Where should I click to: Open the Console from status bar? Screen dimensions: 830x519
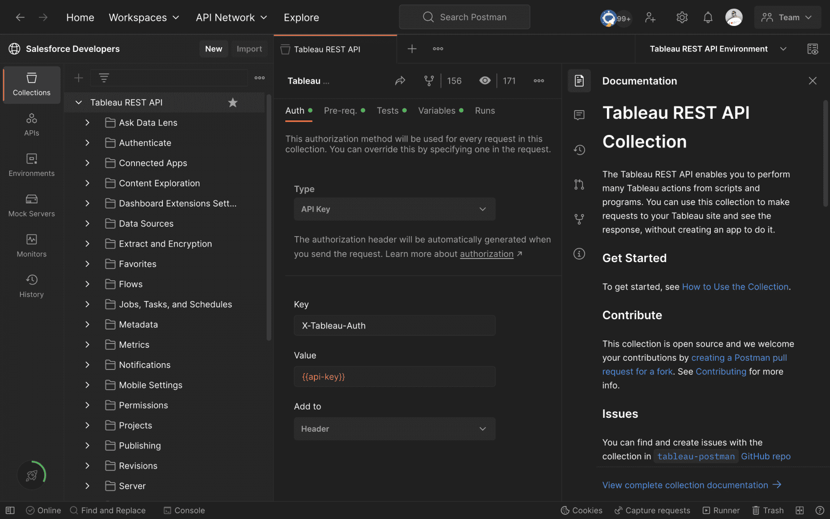(x=184, y=511)
